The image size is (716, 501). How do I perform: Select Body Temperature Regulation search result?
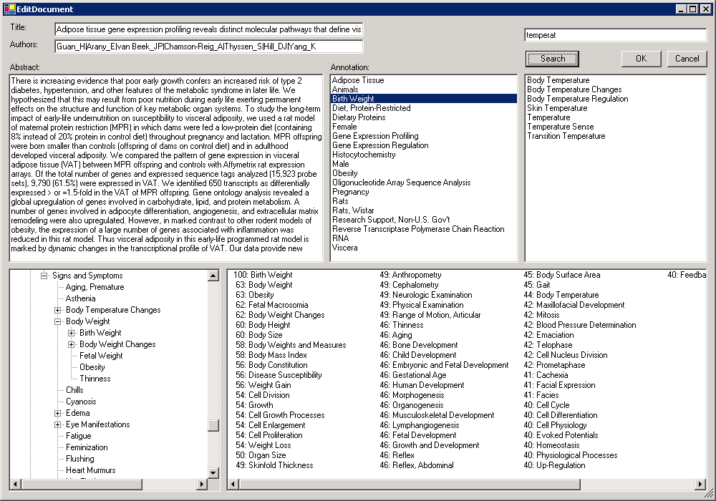577,99
